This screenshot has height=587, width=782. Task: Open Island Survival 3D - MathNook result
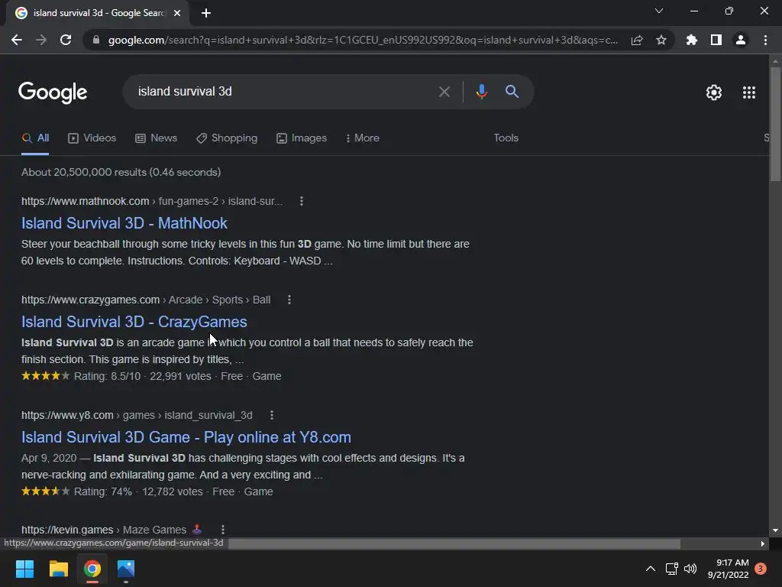[x=124, y=223]
